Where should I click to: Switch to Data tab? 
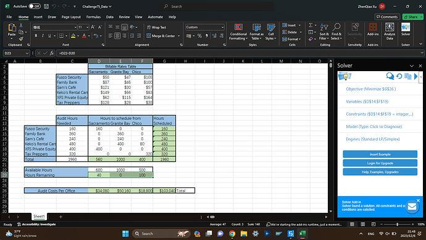coord(110,17)
